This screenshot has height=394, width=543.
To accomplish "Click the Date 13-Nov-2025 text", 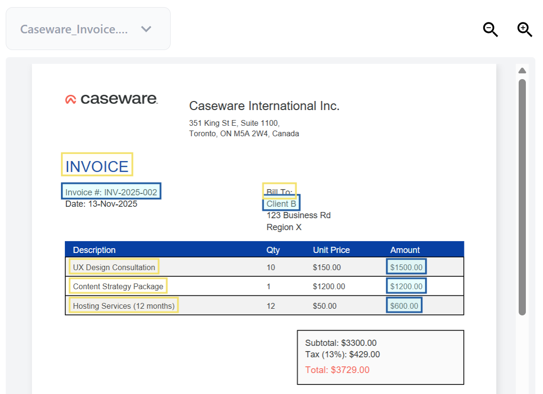I will pos(101,204).
